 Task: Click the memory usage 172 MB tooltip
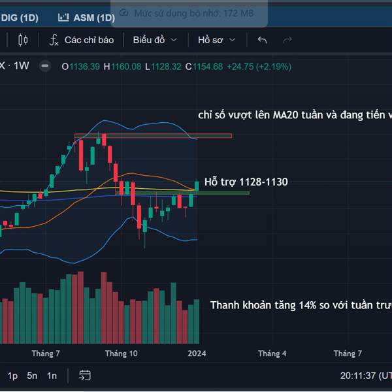[x=189, y=13]
